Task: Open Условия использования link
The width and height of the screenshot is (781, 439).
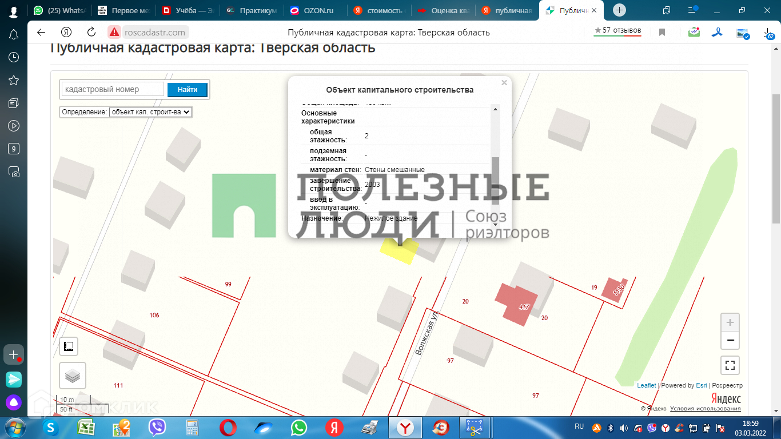Action: click(x=706, y=408)
